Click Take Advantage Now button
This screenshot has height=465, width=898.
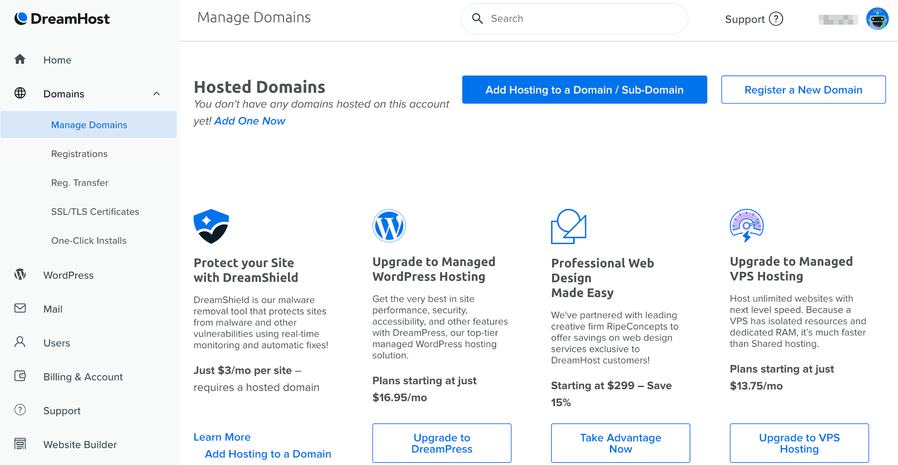coord(620,443)
